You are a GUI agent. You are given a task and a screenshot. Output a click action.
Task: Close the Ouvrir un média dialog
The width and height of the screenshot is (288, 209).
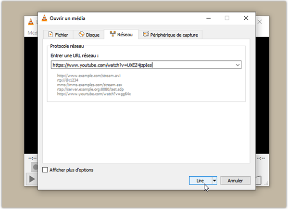(246, 18)
